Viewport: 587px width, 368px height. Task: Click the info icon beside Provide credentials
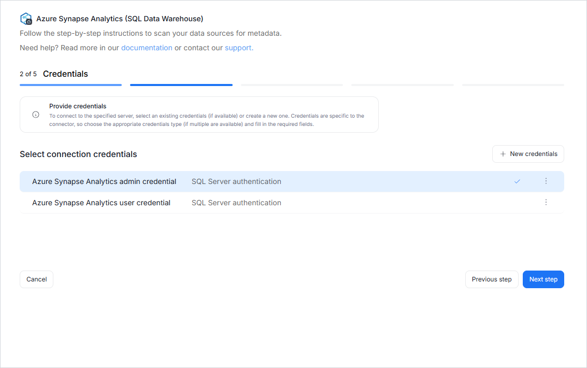[36, 115]
